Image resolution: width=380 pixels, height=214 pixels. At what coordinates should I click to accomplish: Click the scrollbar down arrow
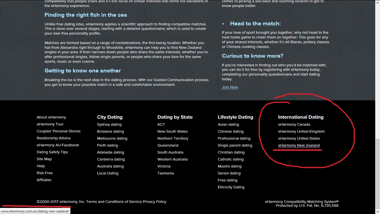coord(377,212)
